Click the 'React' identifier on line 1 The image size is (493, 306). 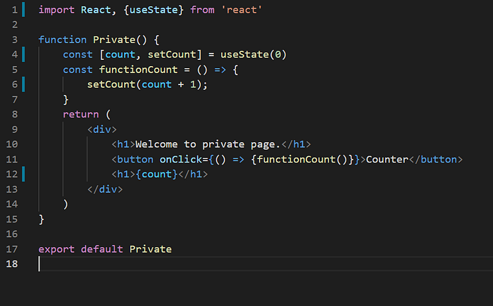[x=96, y=10]
